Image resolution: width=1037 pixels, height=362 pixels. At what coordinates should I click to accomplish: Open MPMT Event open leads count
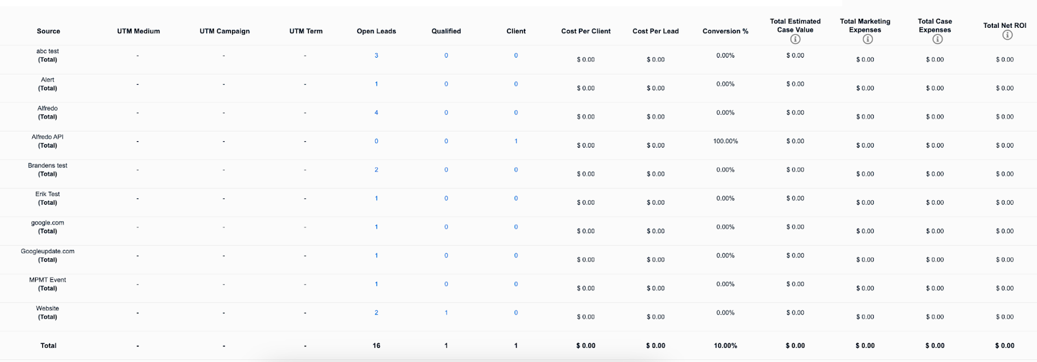pos(376,284)
